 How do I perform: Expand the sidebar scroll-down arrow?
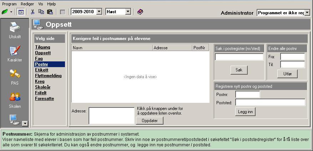pyautogui.click(x=25, y=124)
